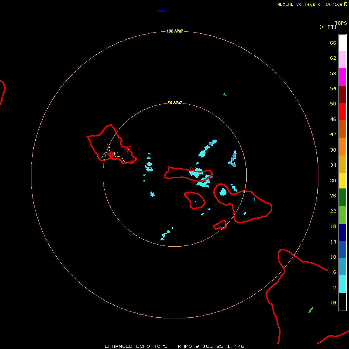Viewport: 349px width, 349px height.
Task: Click the bright red swatch between the 46 and 50 labels
Action: (x=342, y=112)
